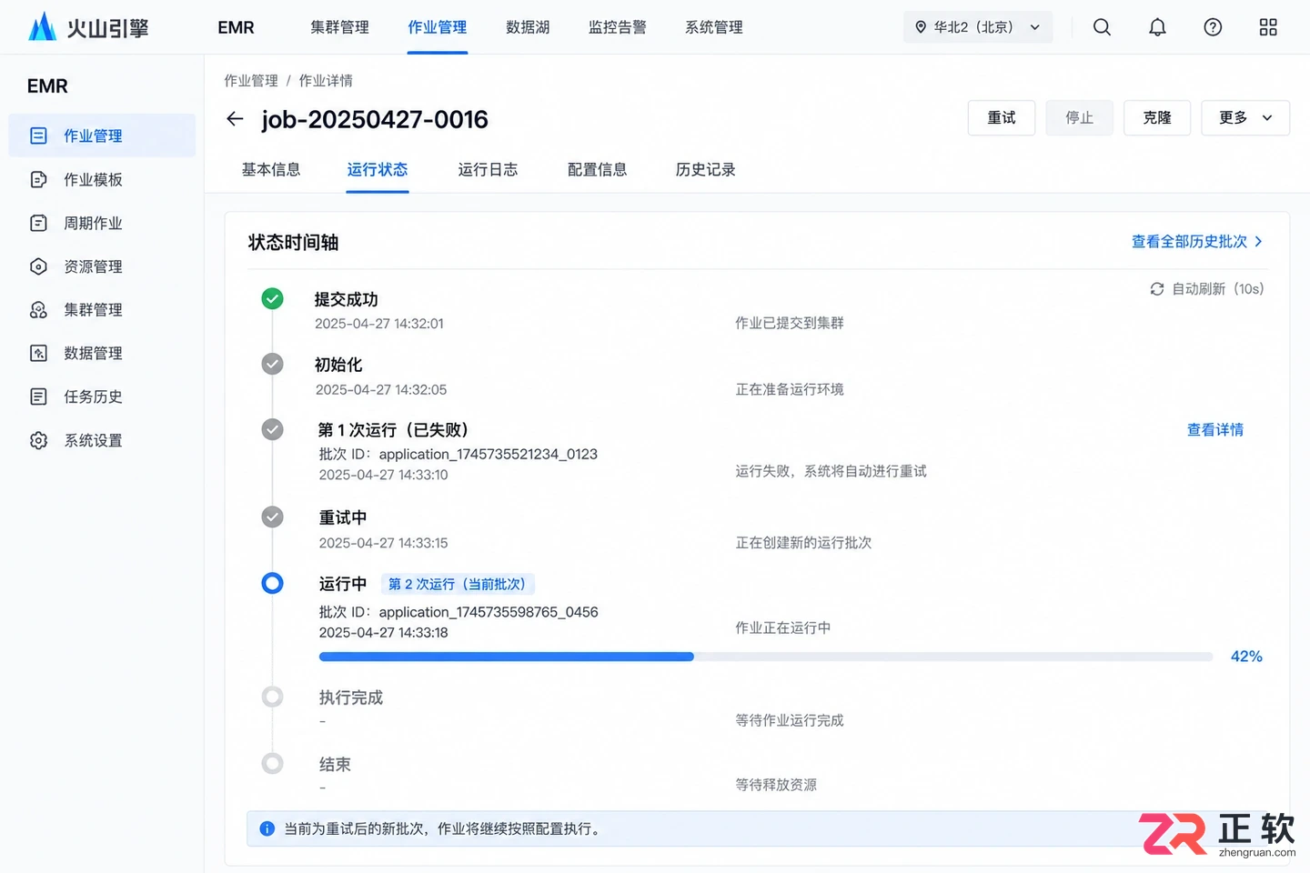Click the 自动刷新 refresh icon
Viewport: 1310px width, 873px height.
[1157, 289]
